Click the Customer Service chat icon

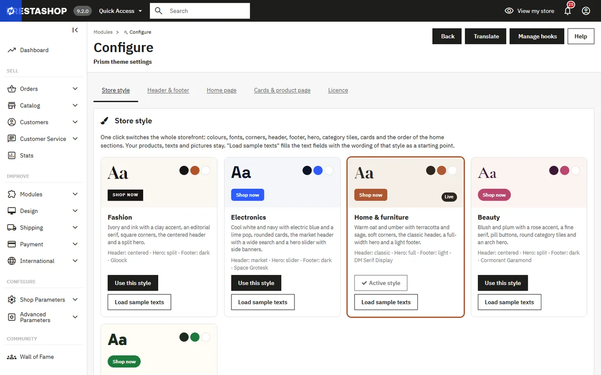(x=12, y=139)
